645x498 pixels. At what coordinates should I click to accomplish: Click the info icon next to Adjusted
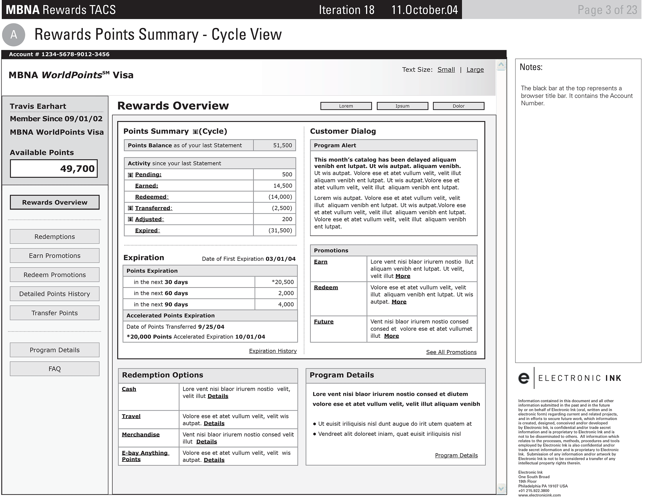pyautogui.click(x=130, y=219)
